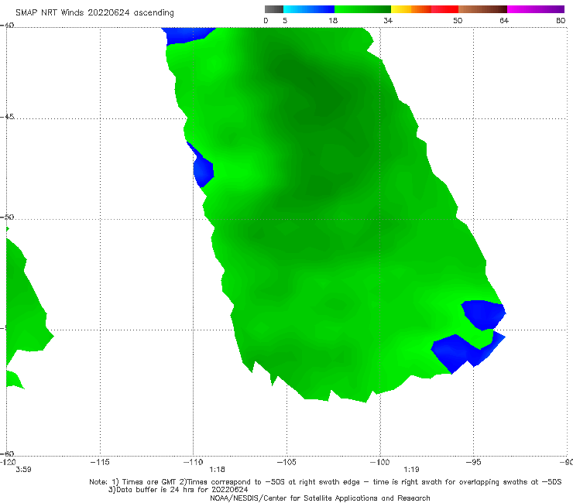The height and width of the screenshot is (503, 573).
Task: Click the longitude label '-95'
Action: pos(473,462)
